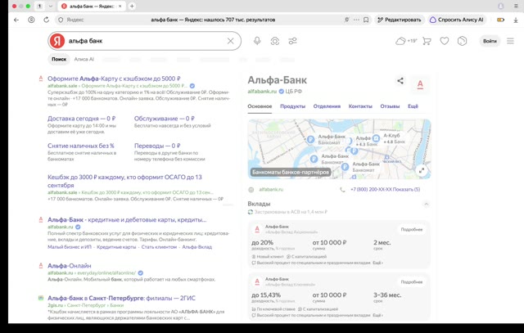Viewport: 524px width, 333px height.
Task: Open alfabank.ru link below the map
Action: [271, 189]
